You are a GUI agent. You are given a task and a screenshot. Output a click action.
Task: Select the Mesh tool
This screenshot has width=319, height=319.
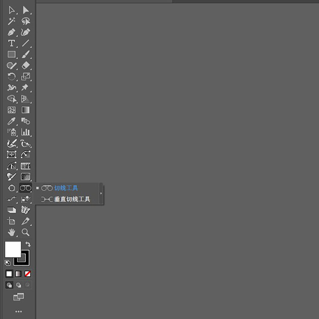point(11,110)
